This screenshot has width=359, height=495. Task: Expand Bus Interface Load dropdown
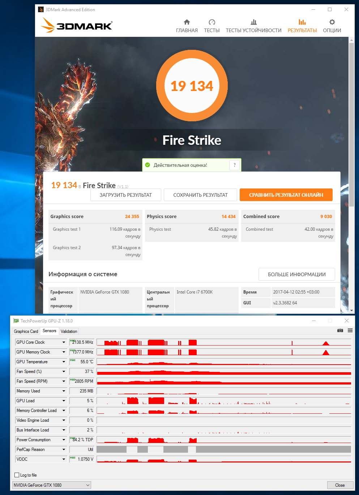click(x=64, y=430)
